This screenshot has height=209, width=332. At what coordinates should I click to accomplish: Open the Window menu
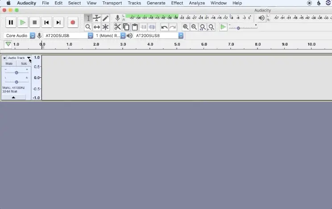[219, 3]
